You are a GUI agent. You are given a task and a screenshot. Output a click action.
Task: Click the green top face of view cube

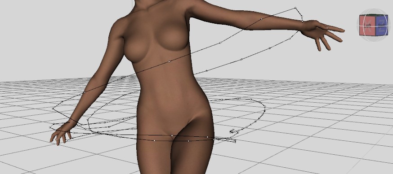(374, 15)
